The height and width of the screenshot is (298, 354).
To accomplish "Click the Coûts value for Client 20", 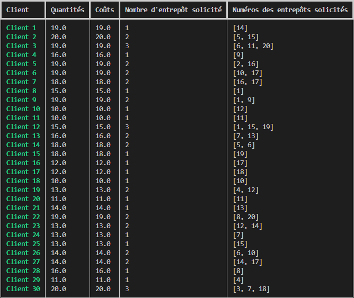I will pos(103,199).
